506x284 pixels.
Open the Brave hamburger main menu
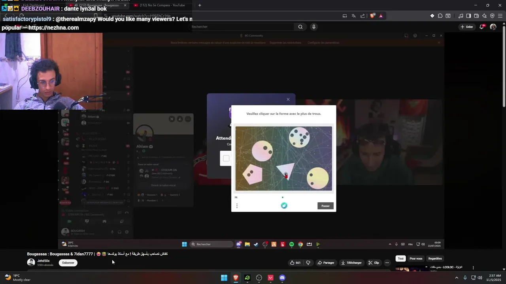coord(500,16)
